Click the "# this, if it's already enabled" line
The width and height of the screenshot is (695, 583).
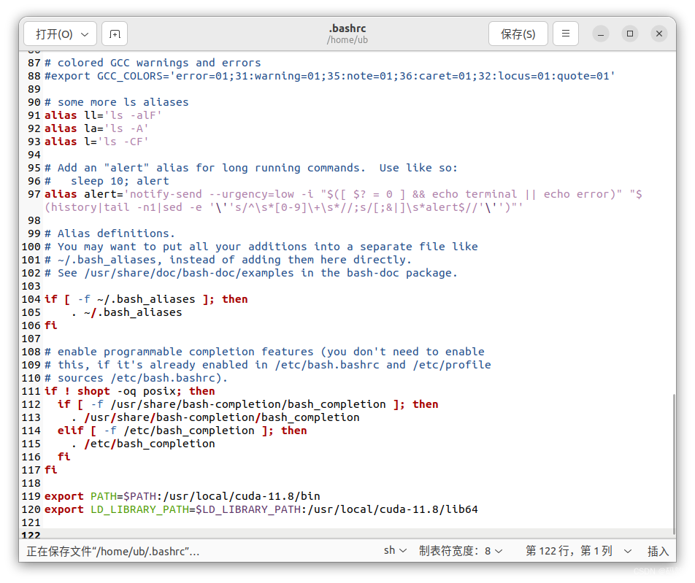click(x=268, y=365)
